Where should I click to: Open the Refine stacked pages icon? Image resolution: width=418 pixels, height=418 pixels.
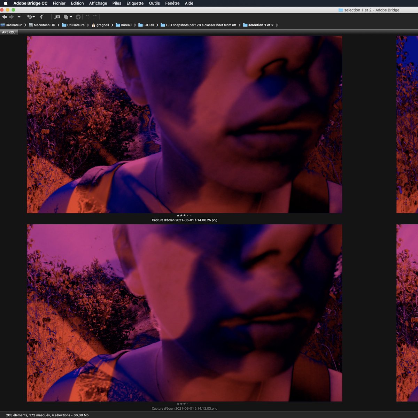(66, 17)
